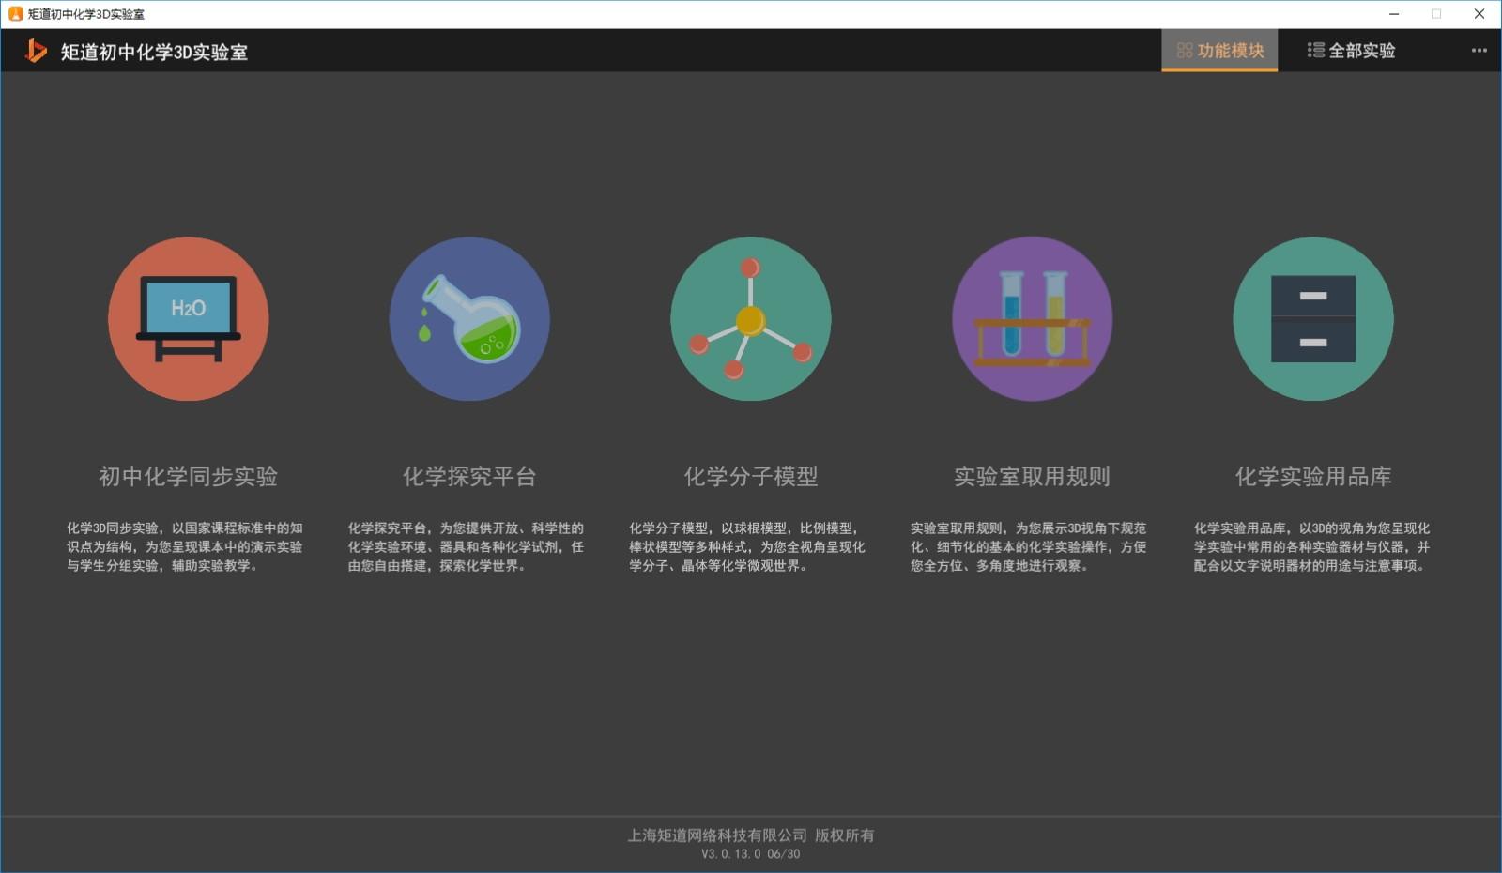Open the three-dot more options menu
The image size is (1502, 873).
pyautogui.click(x=1479, y=51)
